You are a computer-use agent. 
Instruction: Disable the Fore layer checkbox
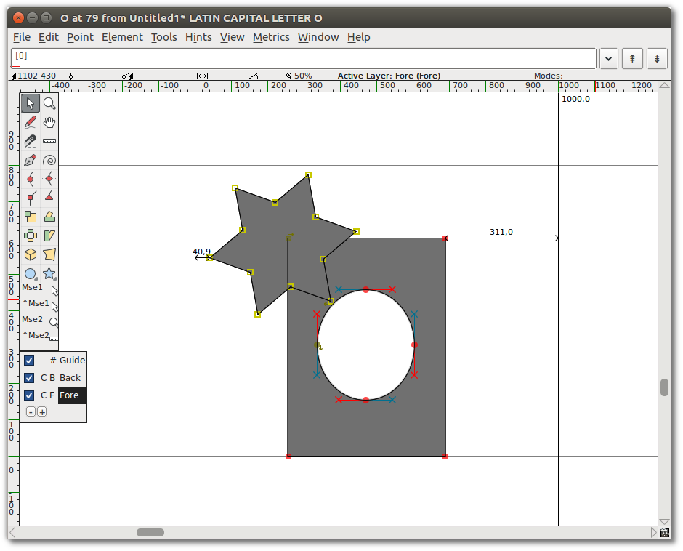pos(29,395)
